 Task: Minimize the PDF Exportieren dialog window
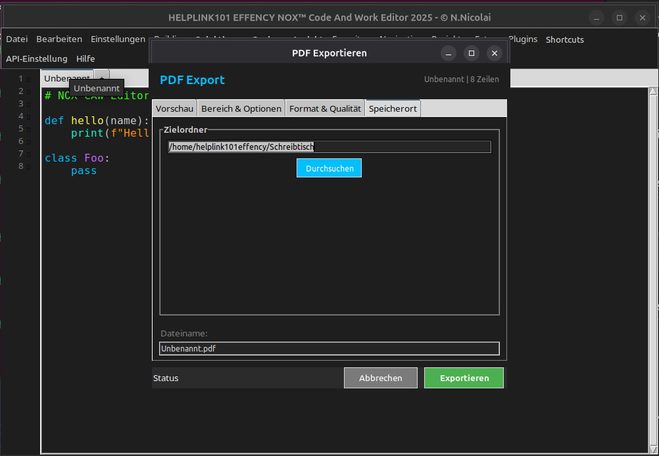tap(448, 53)
